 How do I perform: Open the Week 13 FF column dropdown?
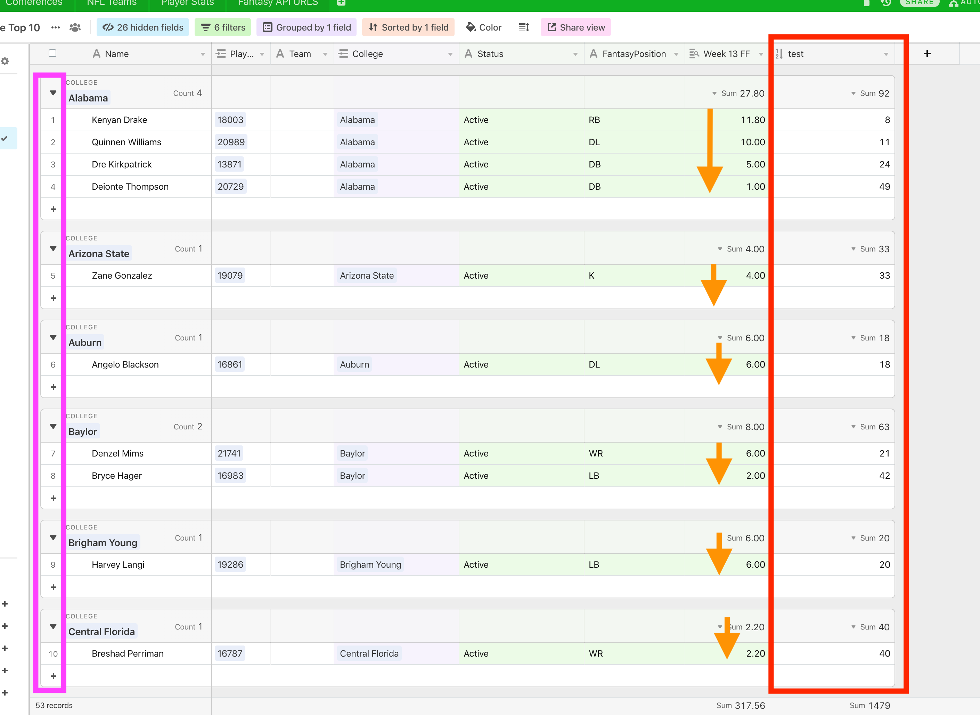(x=760, y=54)
